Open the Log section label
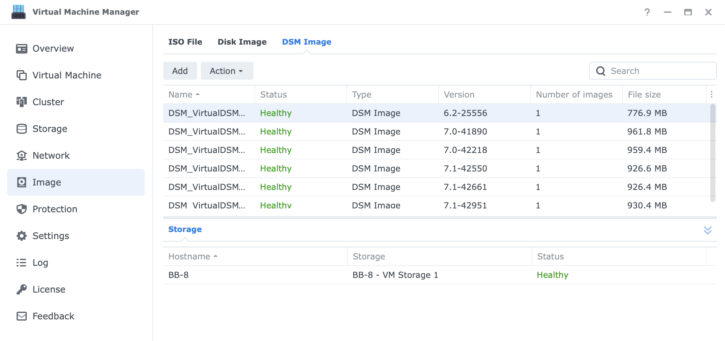The image size is (725, 341). click(40, 263)
